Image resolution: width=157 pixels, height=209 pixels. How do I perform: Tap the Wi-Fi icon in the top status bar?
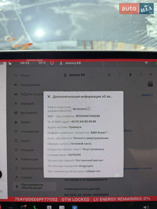(x=146, y=63)
